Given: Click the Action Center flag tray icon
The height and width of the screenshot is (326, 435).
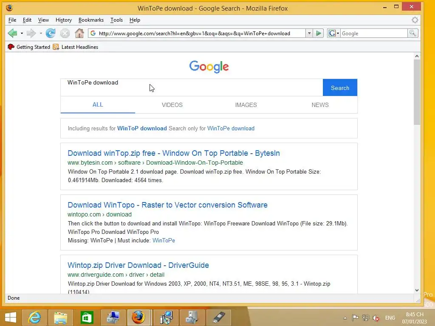Looking at the screenshot, I should click(355, 318).
